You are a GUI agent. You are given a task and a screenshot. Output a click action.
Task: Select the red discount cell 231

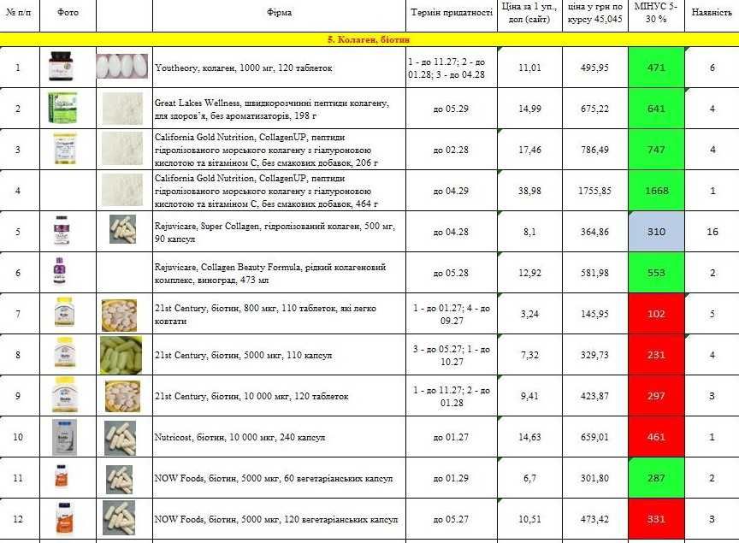point(656,355)
